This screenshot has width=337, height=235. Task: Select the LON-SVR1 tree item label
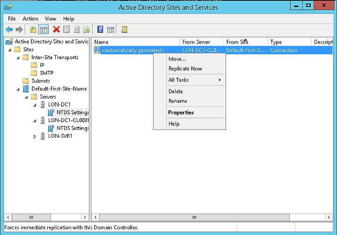tap(60, 136)
